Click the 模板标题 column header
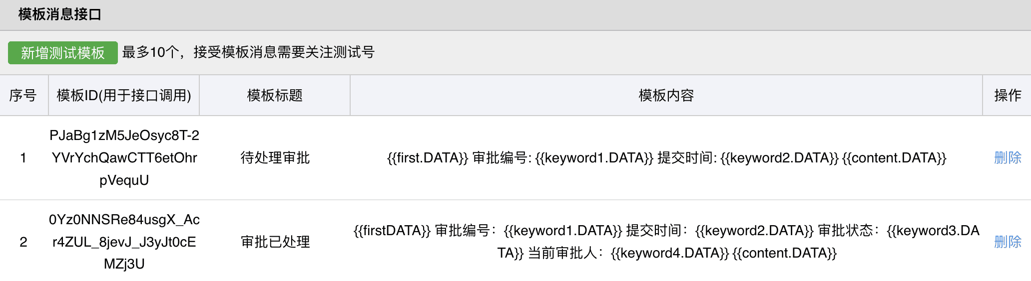 point(275,95)
